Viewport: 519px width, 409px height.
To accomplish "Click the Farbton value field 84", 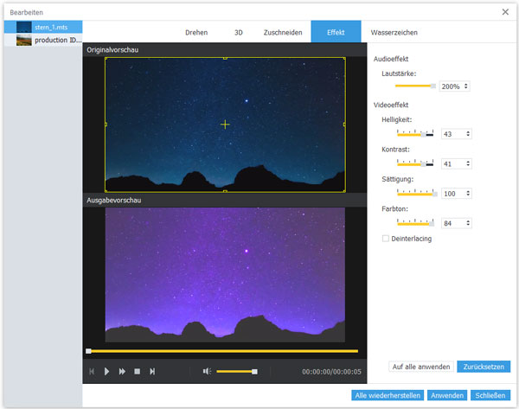I will [x=452, y=223].
